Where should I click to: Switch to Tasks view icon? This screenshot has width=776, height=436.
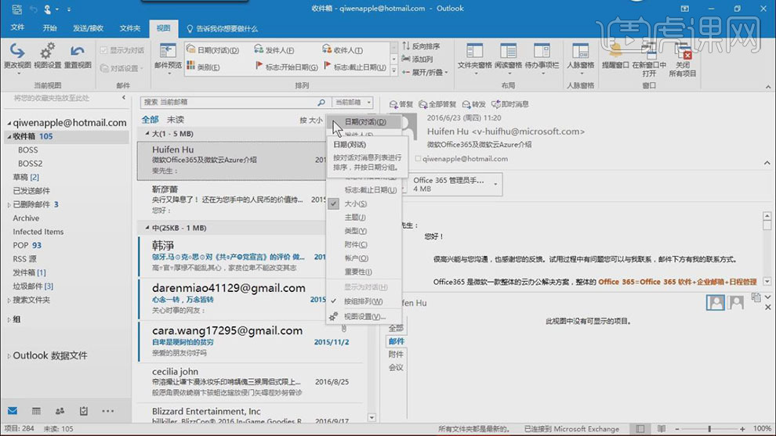(84, 411)
